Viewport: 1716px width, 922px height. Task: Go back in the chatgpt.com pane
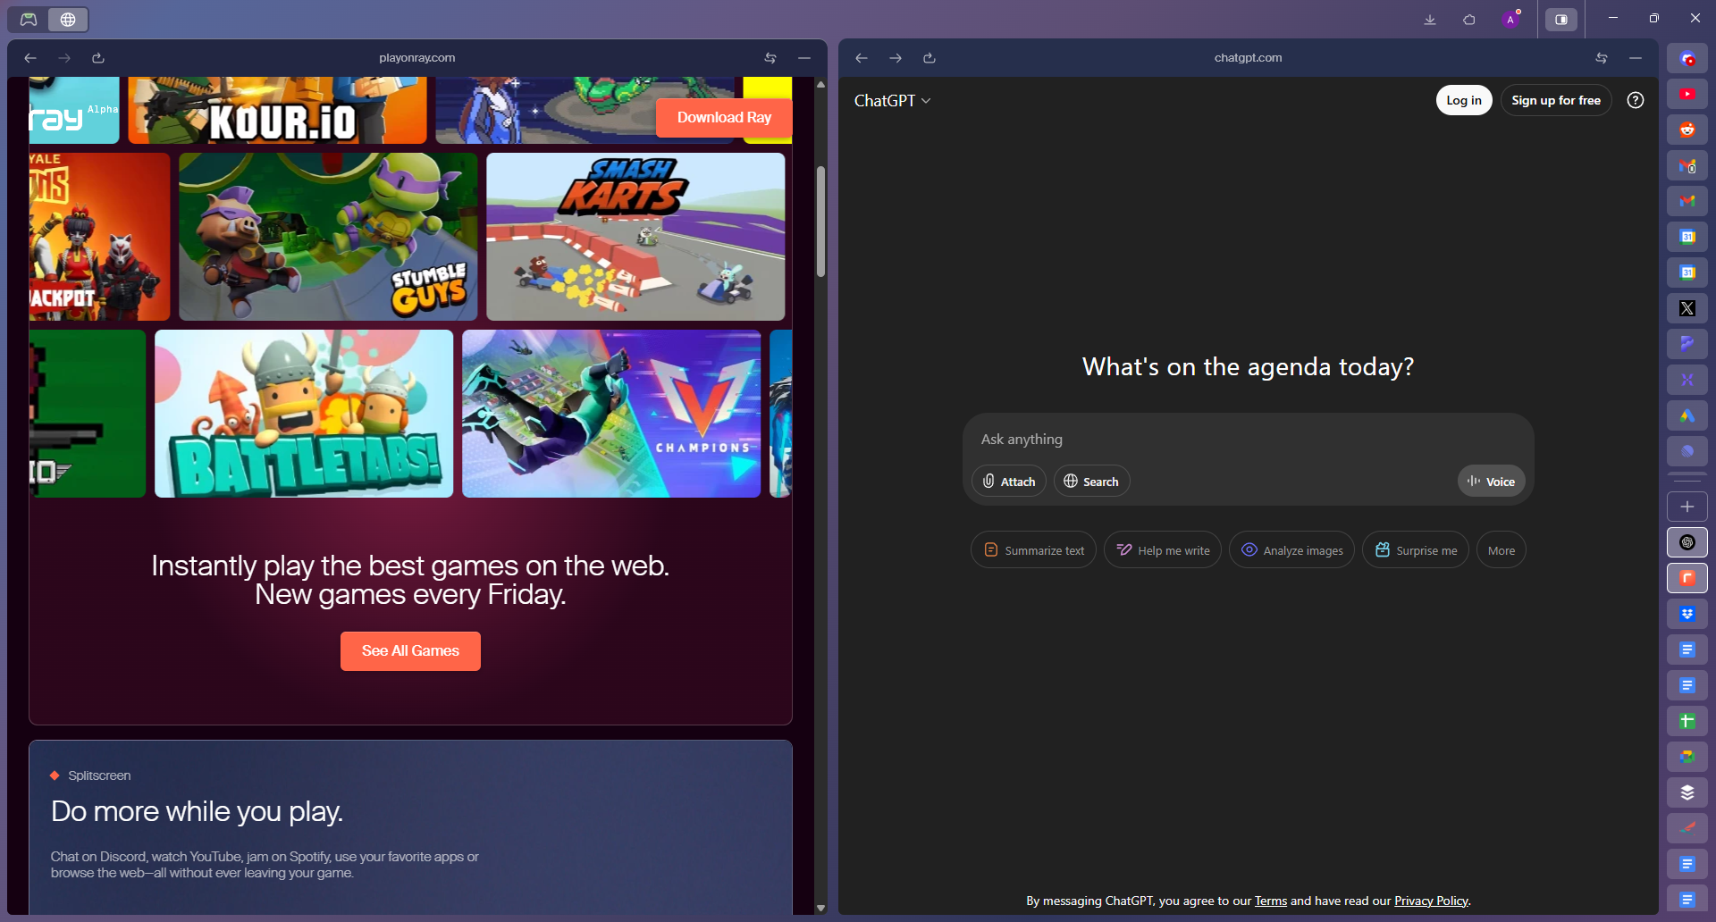tap(862, 57)
